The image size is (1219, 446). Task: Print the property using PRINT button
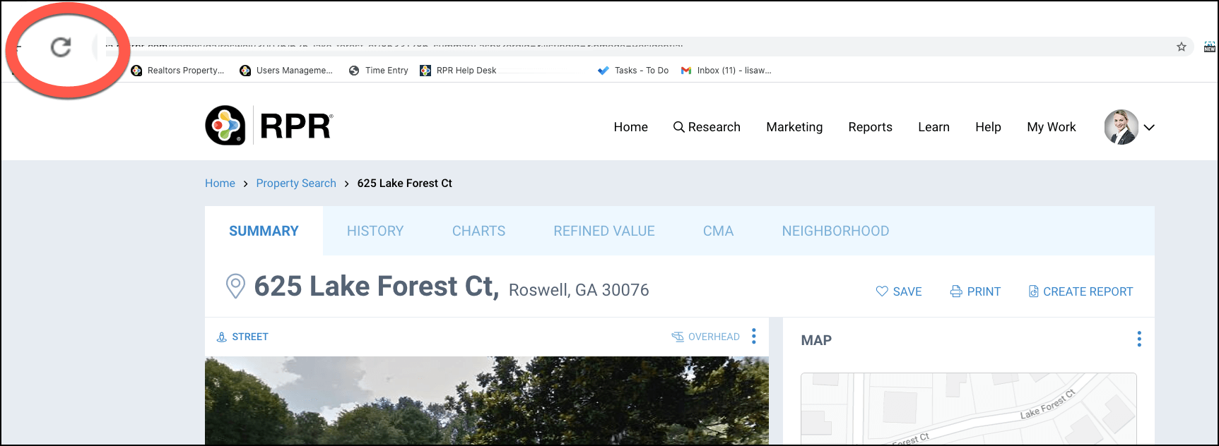(x=975, y=291)
